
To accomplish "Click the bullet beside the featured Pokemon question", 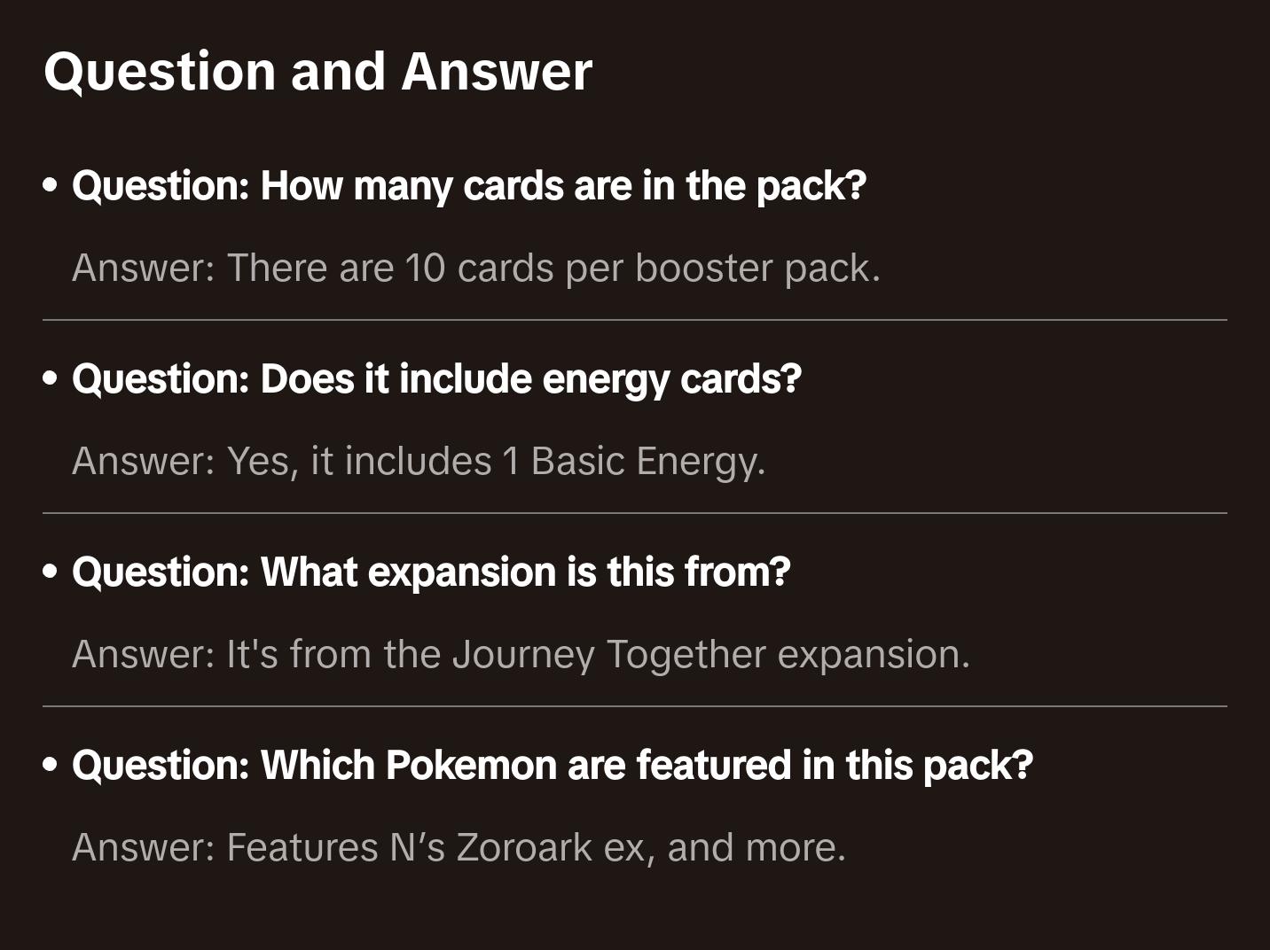I will coord(51,766).
